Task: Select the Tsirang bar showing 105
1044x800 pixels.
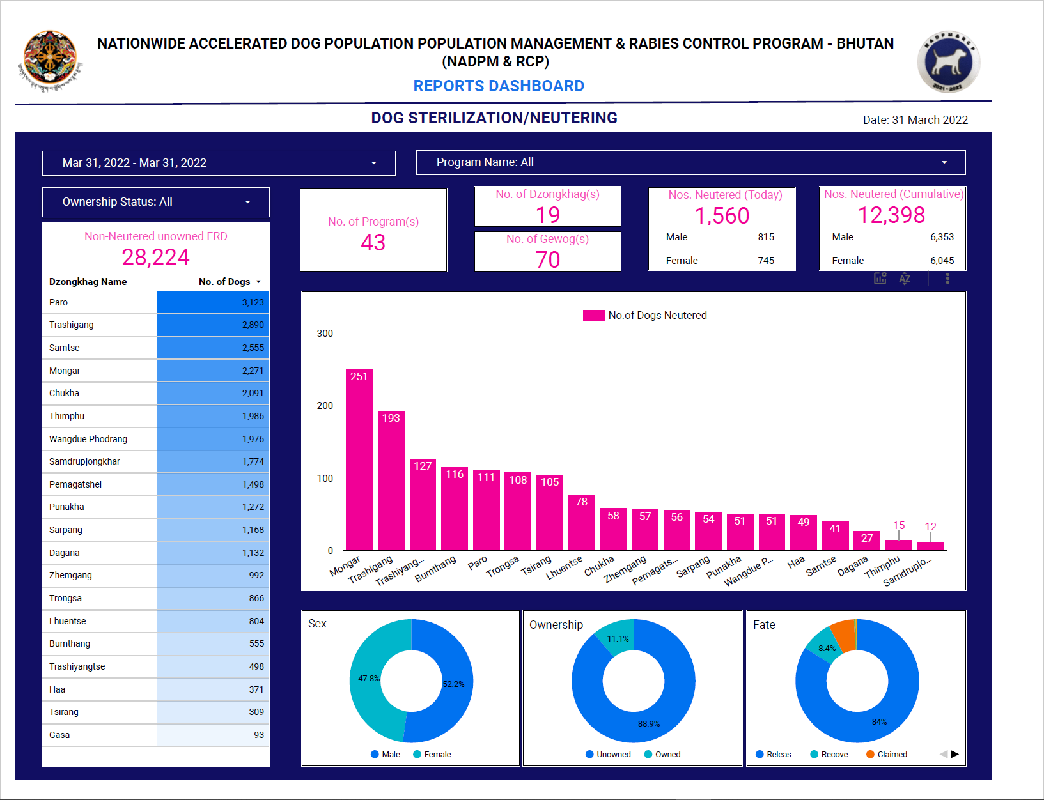Action: pos(550,512)
